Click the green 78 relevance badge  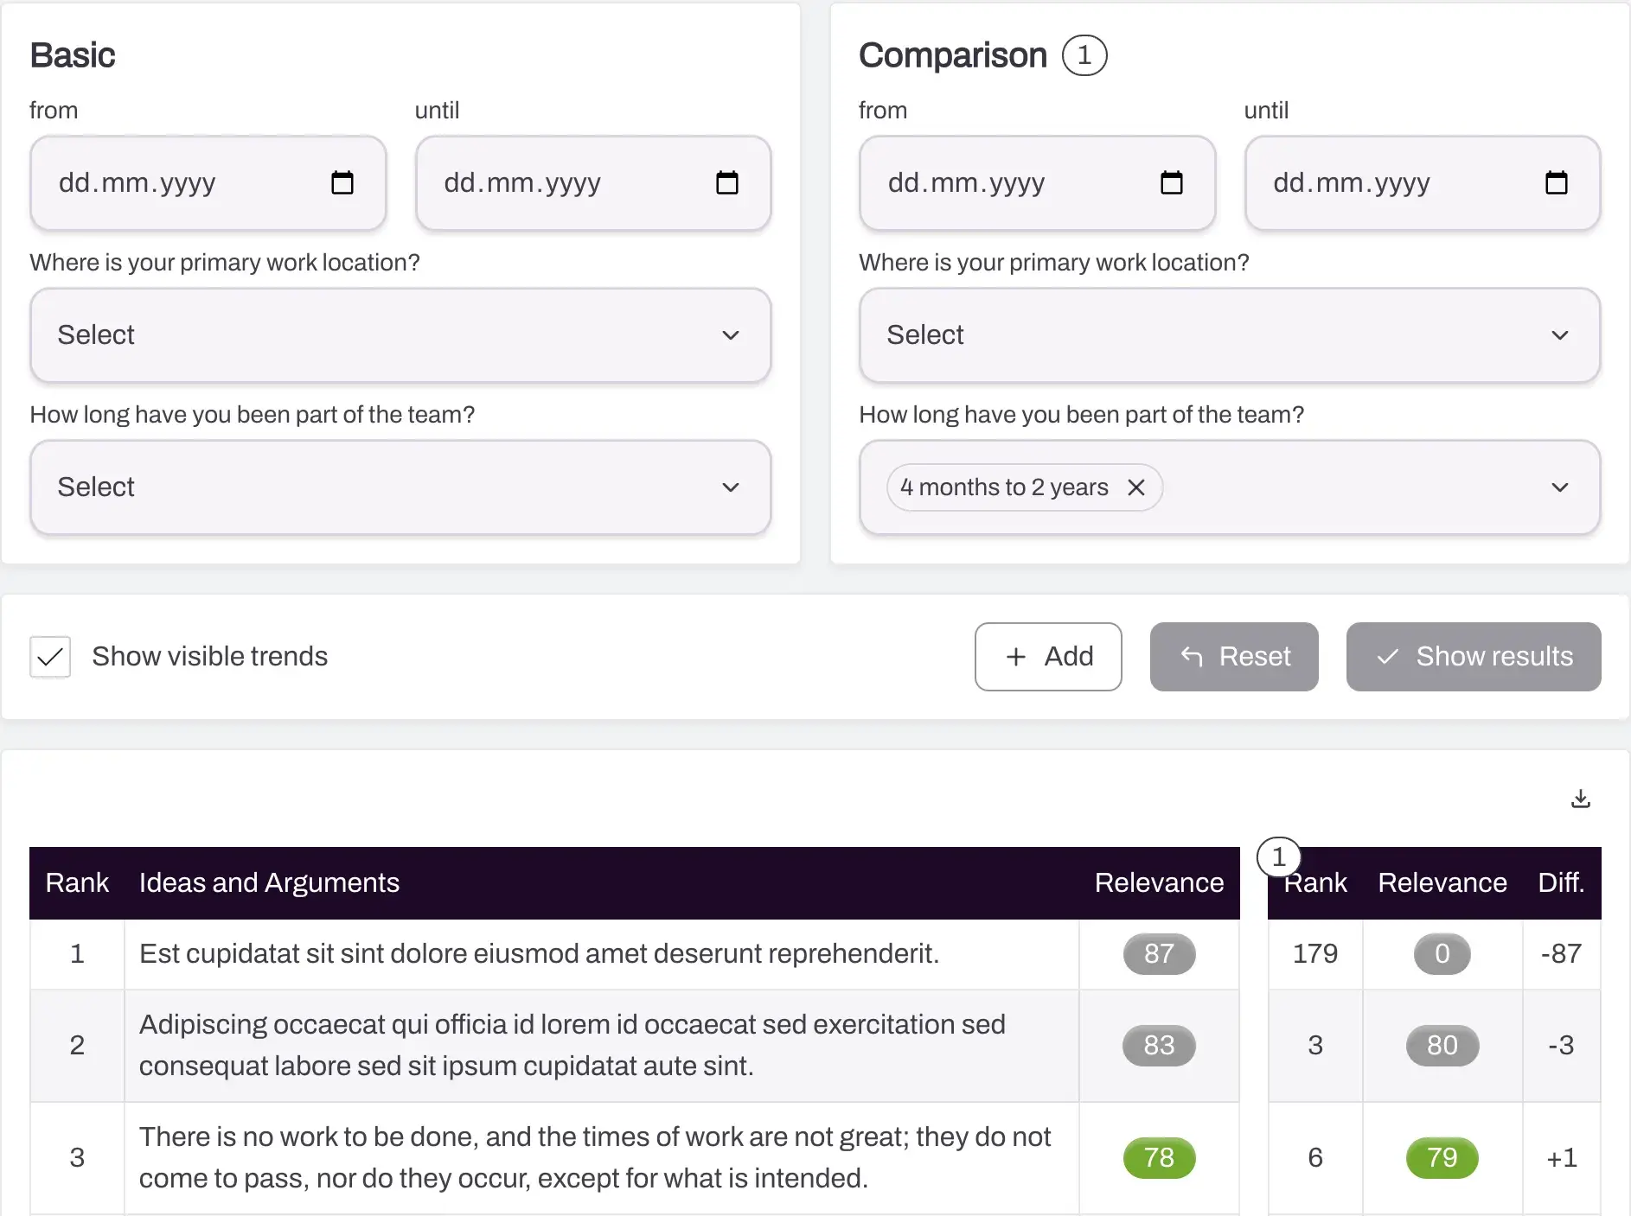tap(1159, 1158)
